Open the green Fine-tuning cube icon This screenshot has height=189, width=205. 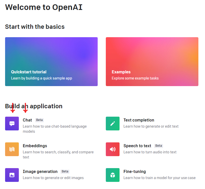click(113, 175)
